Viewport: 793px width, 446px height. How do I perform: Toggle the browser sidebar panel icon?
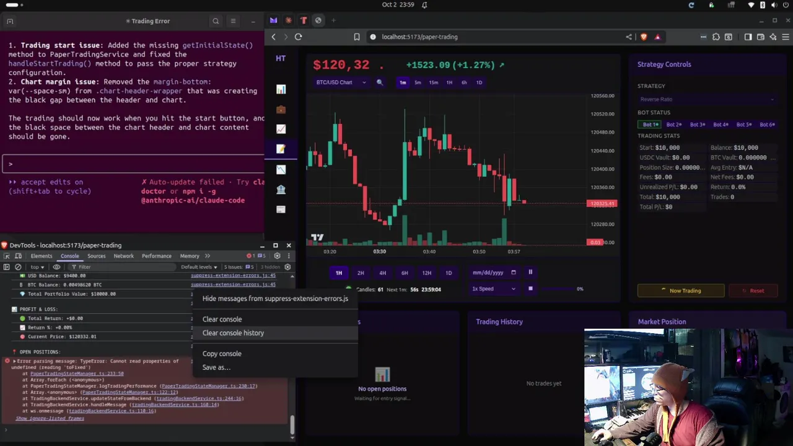coord(748,37)
